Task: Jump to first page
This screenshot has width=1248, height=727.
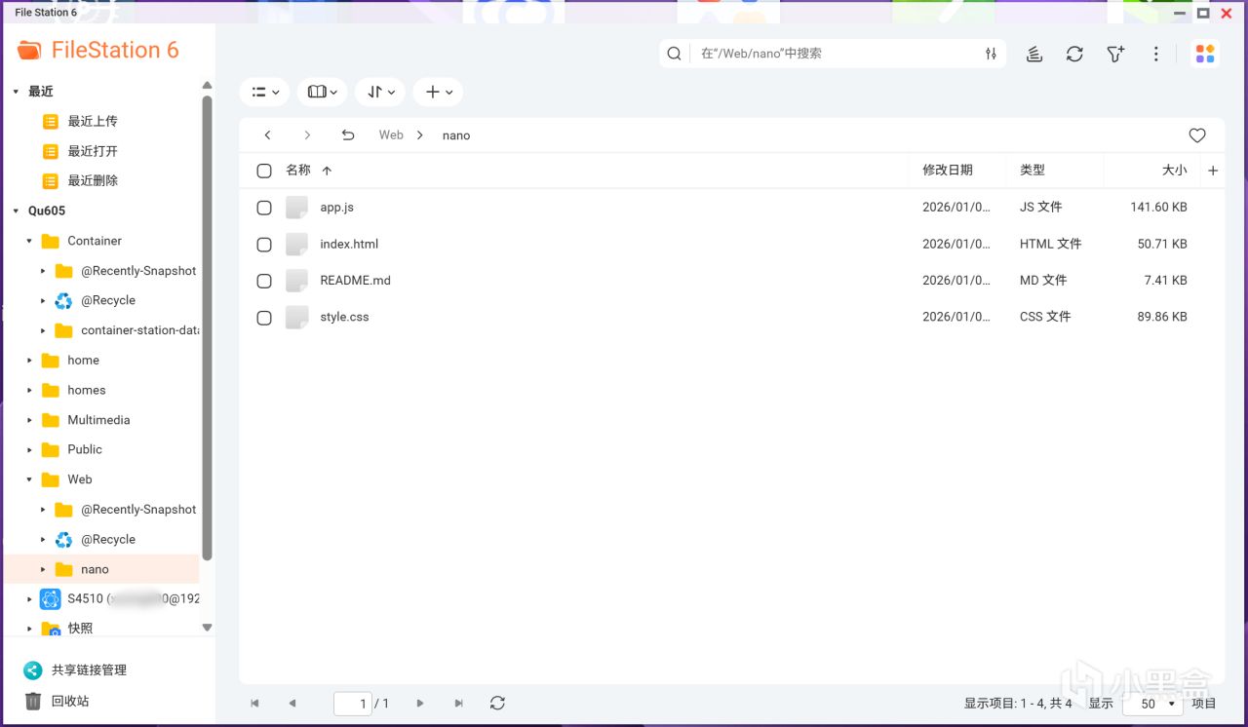Action: pyautogui.click(x=255, y=703)
